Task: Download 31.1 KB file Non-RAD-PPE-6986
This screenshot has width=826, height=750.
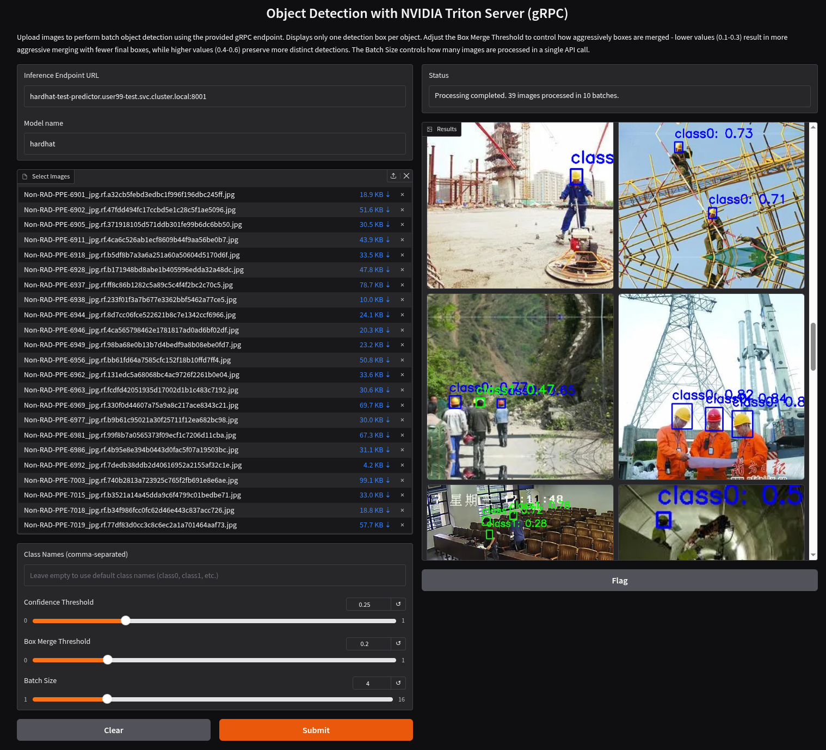Action: click(374, 450)
